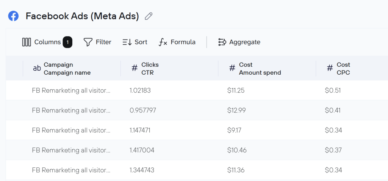The image size is (388, 181).
Task: Click the Clicks CTR column header
Action: tap(169, 69)
